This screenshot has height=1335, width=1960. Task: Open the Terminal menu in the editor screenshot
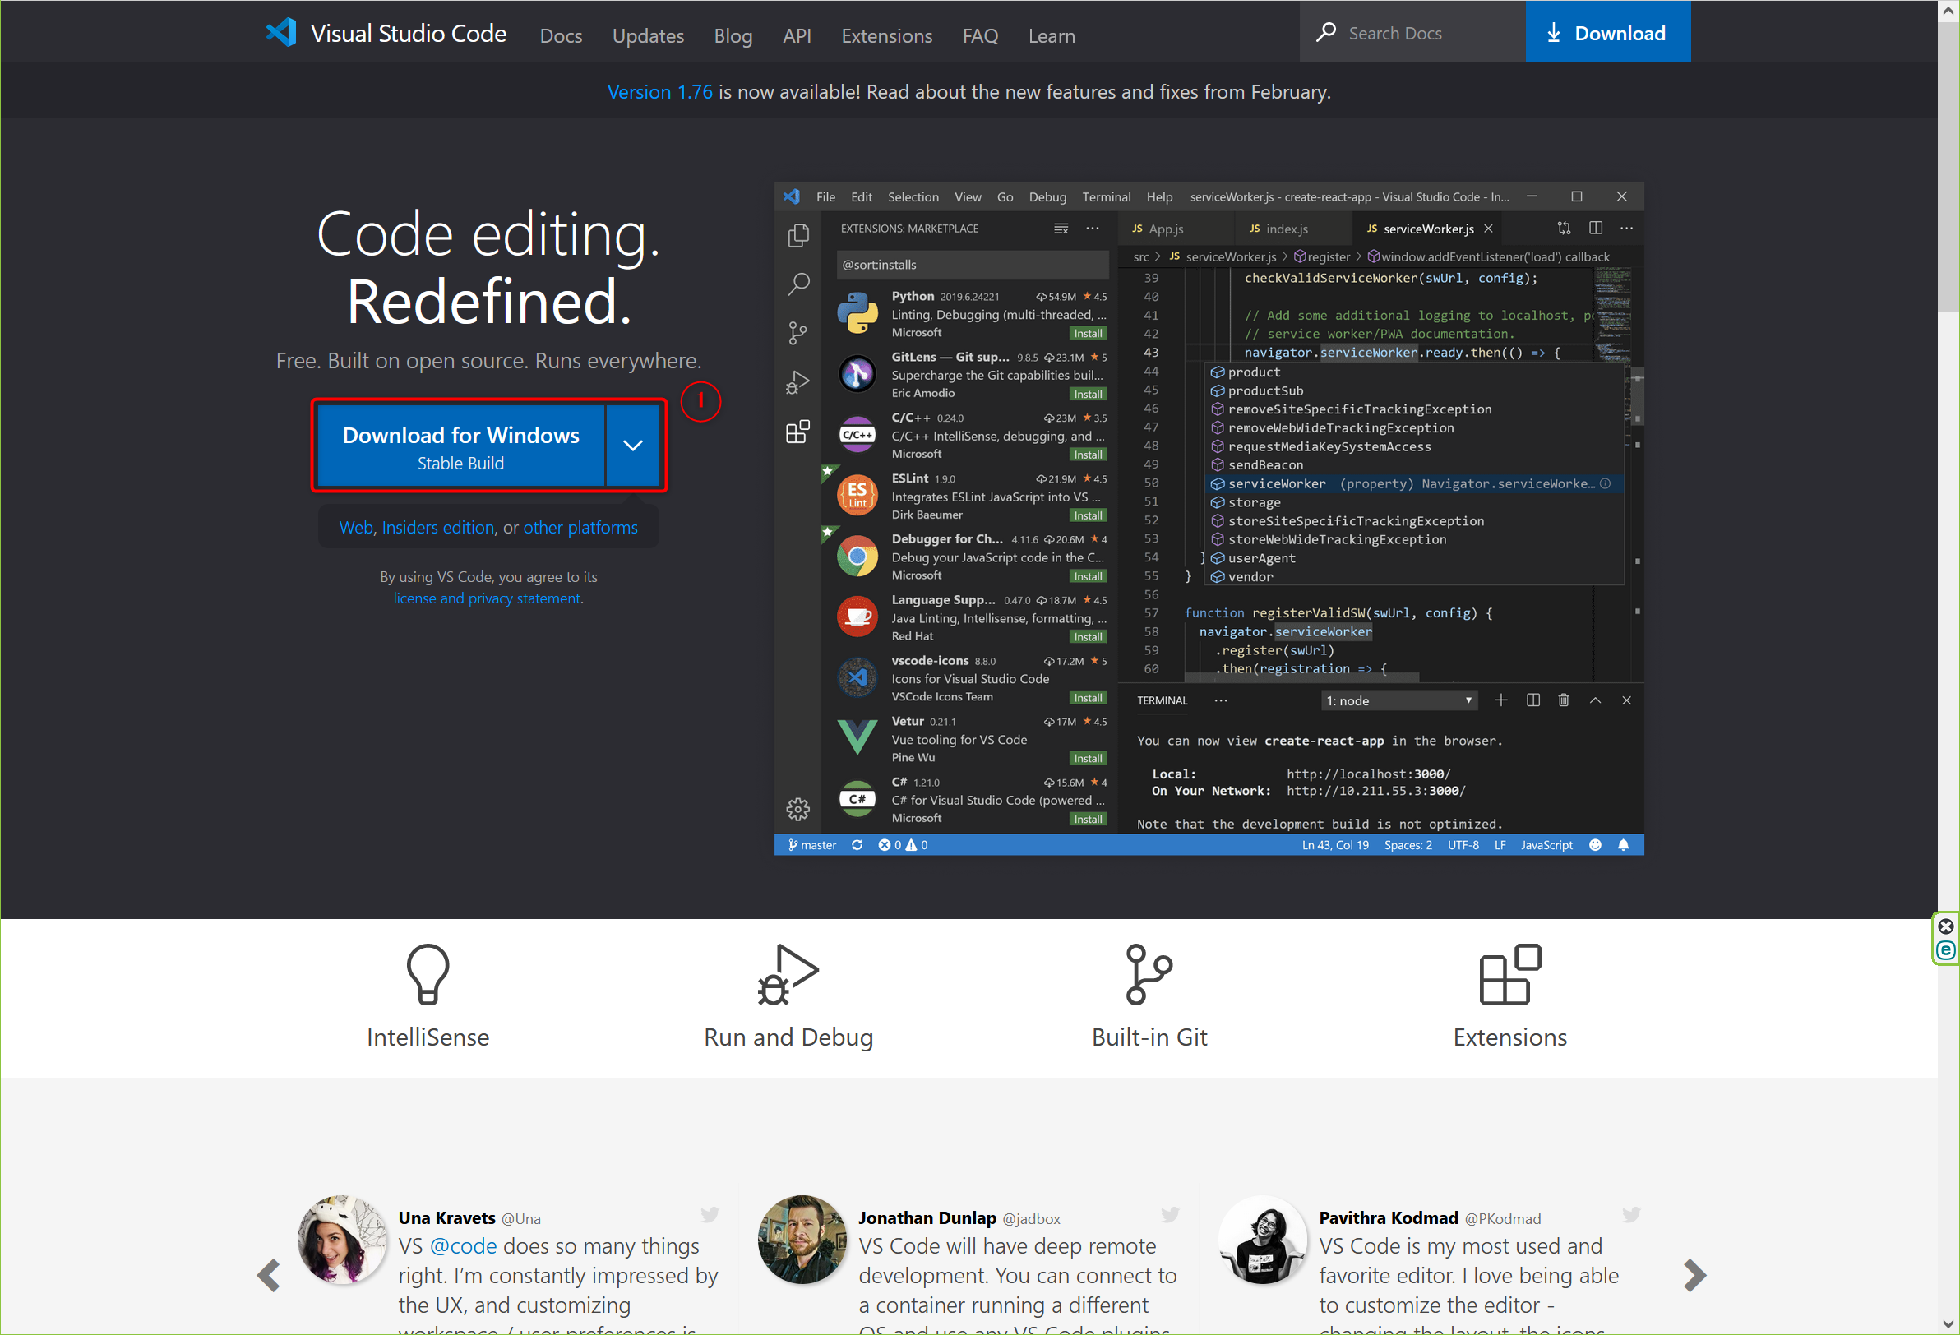pyautogui.click(x=1106, y=196)
